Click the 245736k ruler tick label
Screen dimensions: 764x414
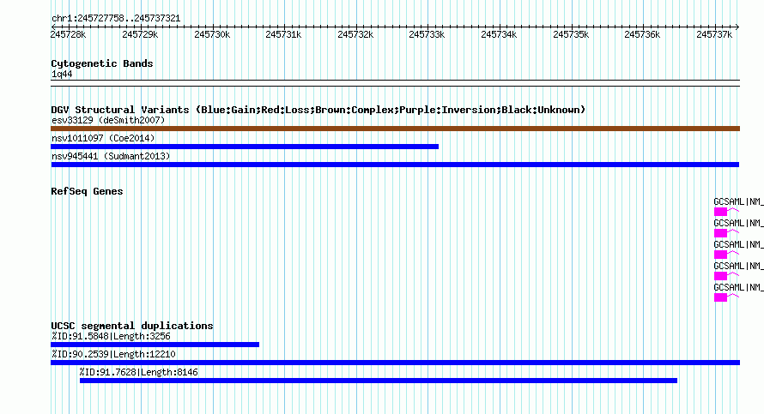click(x=642, y=34)
